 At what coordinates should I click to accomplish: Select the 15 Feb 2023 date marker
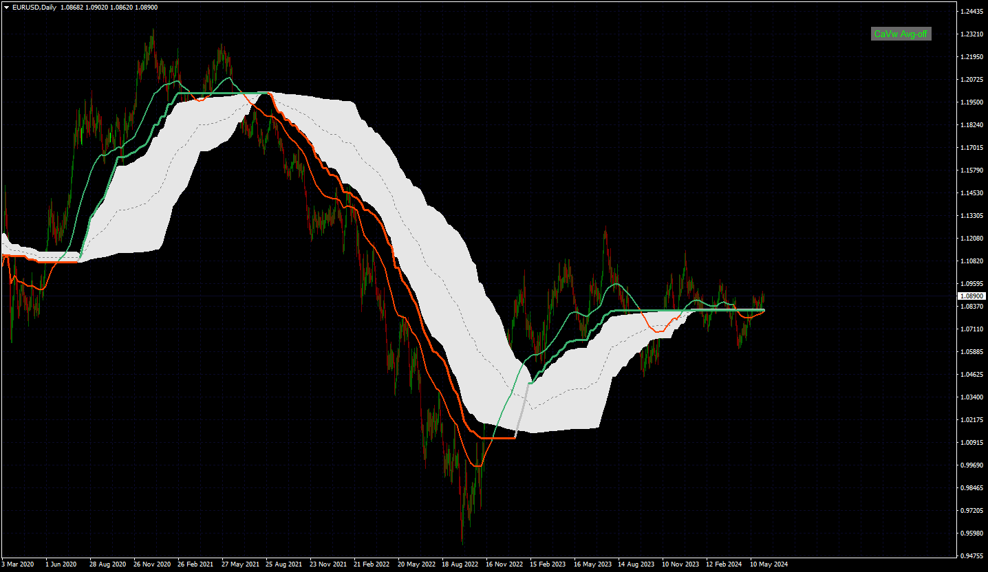[x=547, y=564]
